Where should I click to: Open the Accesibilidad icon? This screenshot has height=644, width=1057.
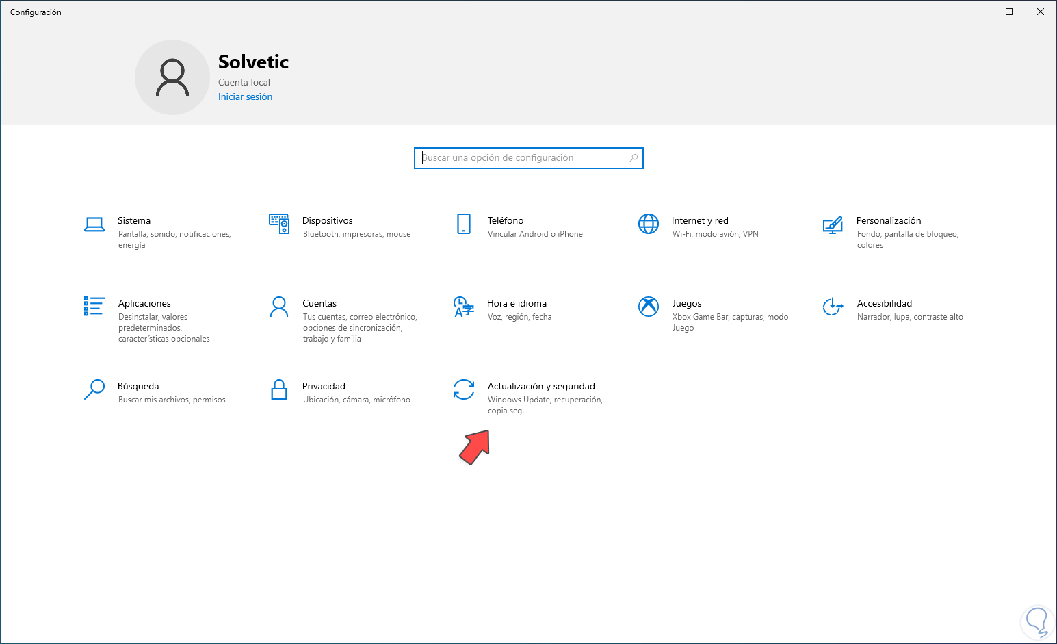point(833,307)
